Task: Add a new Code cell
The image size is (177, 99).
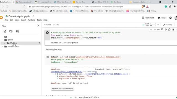Action: (x=48, y=24)
